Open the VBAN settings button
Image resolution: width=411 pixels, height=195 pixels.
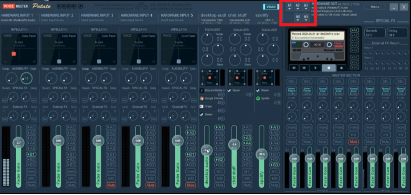271,7
